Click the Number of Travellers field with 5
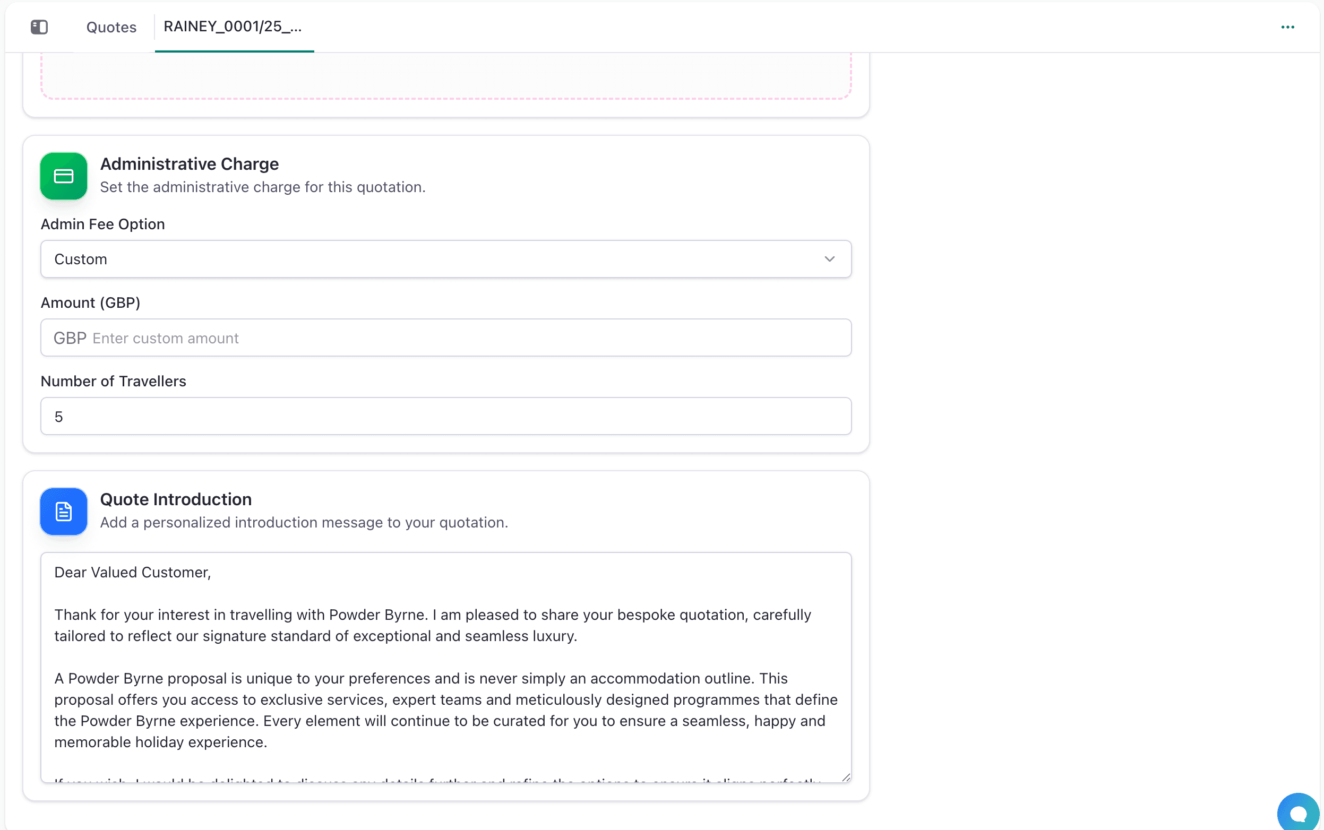The height and width of the screenshot is (830, 1324). pos(446,416)
